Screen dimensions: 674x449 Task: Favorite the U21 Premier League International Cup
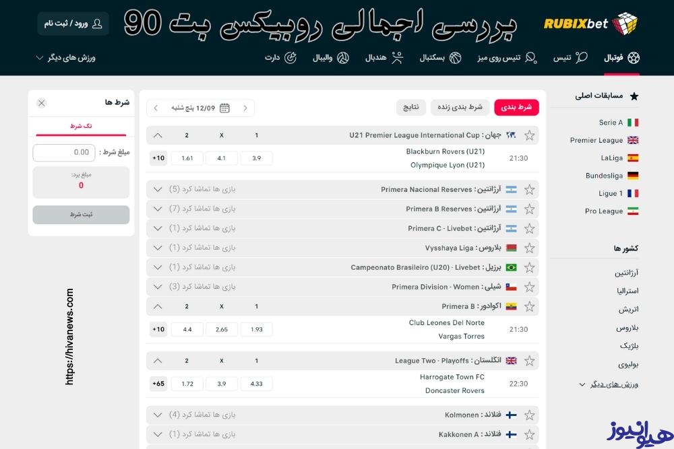tap(530, 135)
